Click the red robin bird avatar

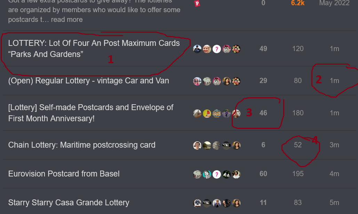[207, 114]
